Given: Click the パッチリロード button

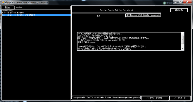Looking at the screenshot, I should tap(180, 98).
